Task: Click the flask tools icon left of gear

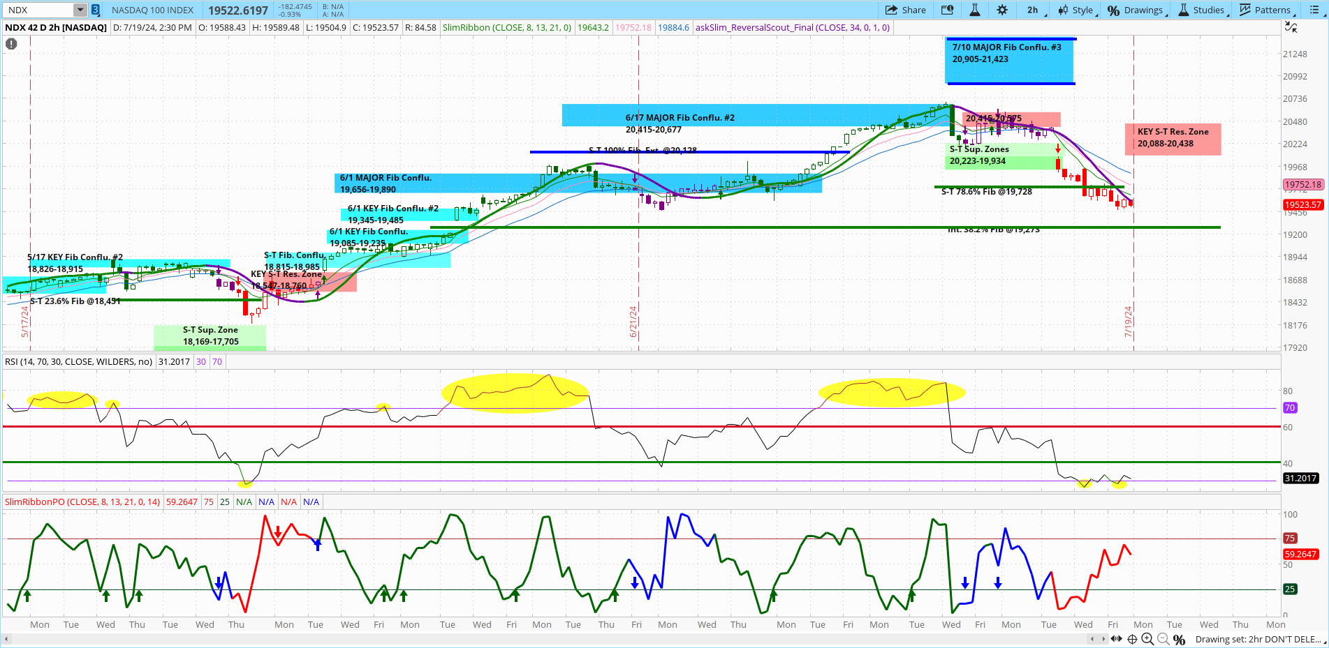Action: 974,10
